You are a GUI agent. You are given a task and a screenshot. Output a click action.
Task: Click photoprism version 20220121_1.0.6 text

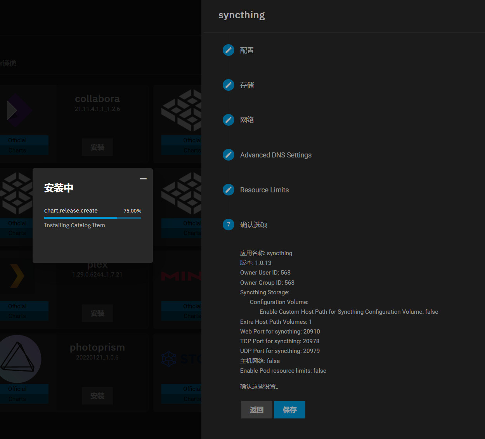click(97, 358)
